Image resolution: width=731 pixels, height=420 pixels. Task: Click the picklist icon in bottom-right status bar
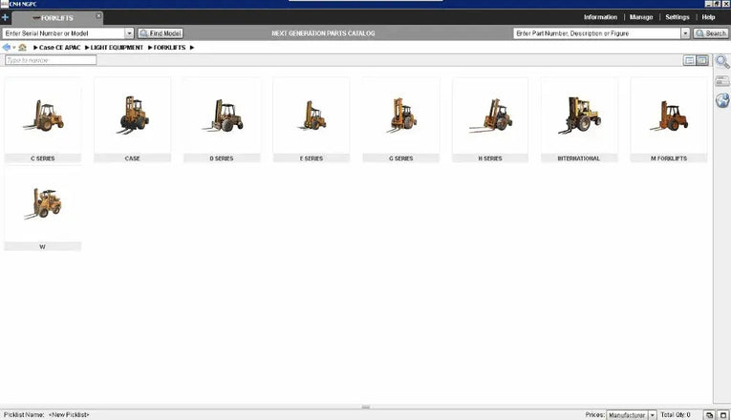click(709, 415)
